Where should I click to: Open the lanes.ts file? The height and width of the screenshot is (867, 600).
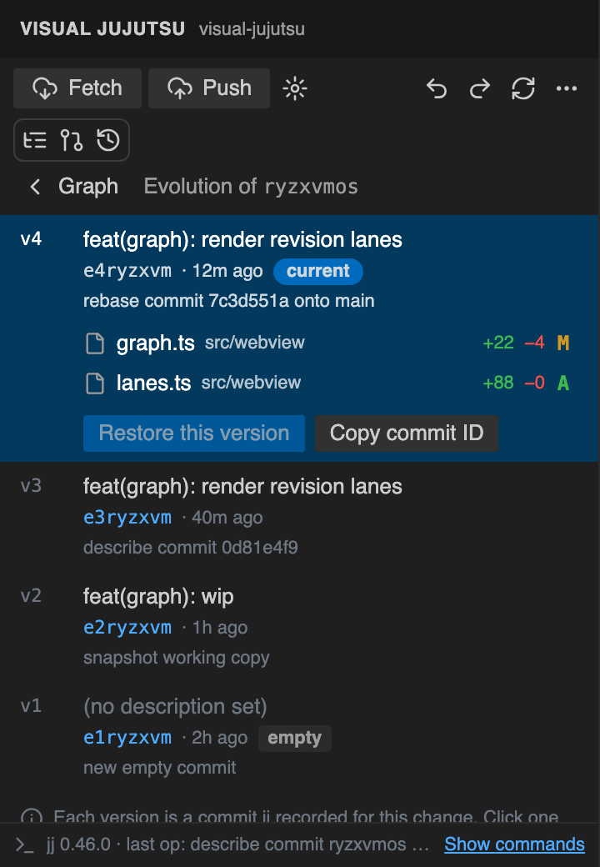pyautogui.click(x=153, y=383)
